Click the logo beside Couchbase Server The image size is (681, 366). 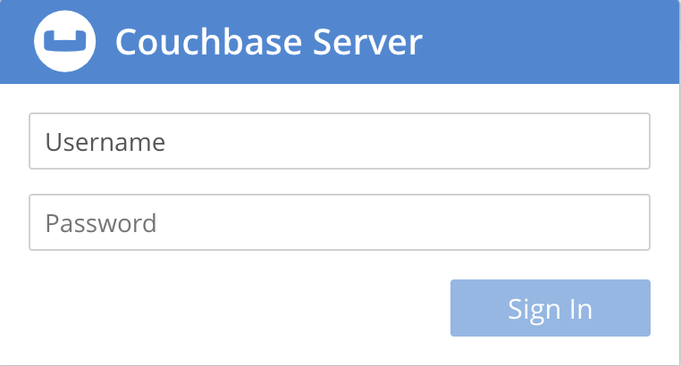pyautogui.click(x=64, y=42)
